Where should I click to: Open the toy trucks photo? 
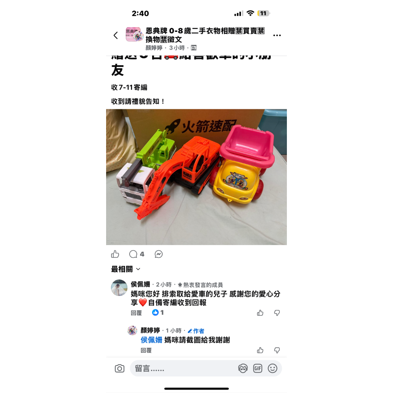click(196, 177)
